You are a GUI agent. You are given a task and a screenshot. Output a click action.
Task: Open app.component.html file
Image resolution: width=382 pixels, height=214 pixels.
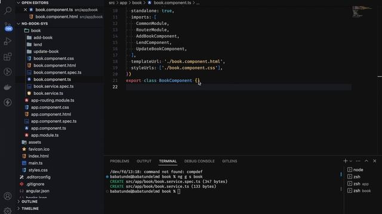tap(51, 114)
